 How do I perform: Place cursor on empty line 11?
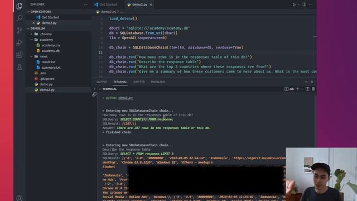pos(205,52)
